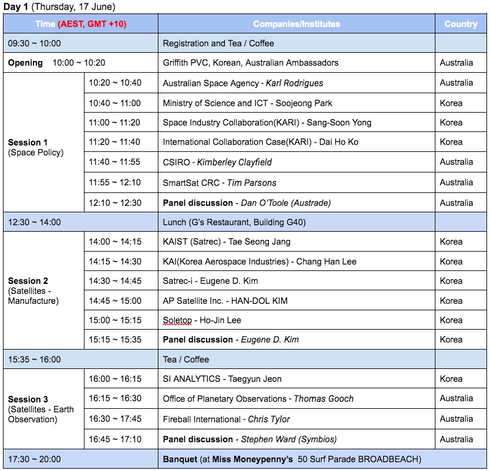The height and width of the screenshot is (471, 490).
Task: Select the Dan O'Toole panel discussion entry
Action: pos(246,203)
